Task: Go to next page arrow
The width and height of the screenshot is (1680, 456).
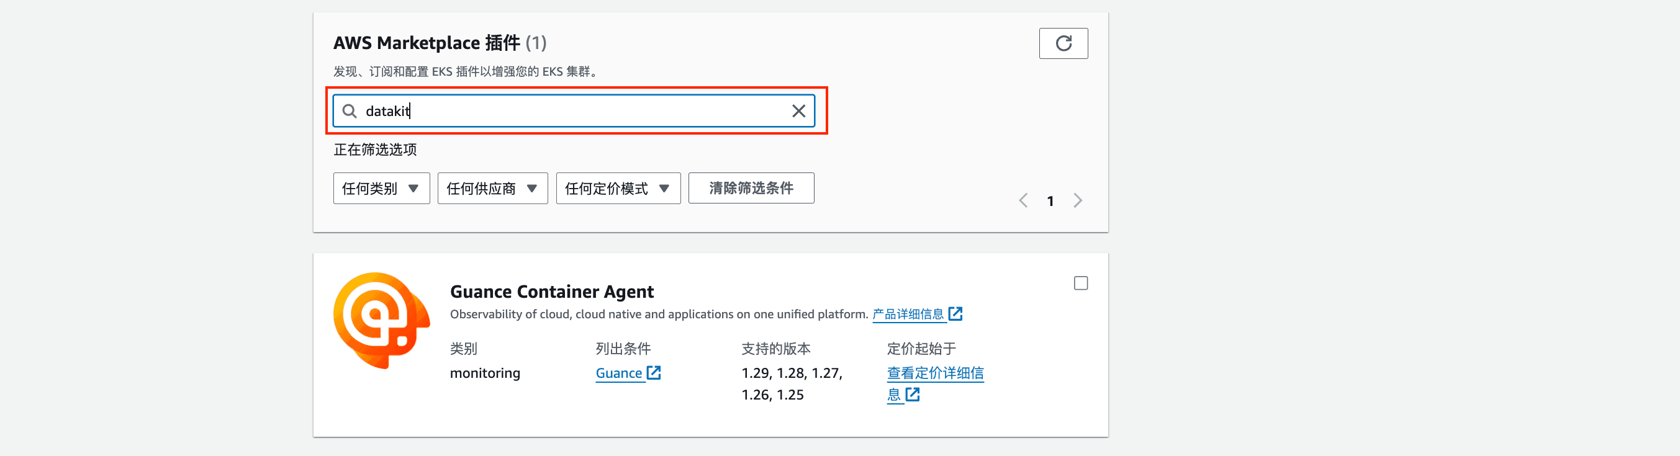Action: point(1077,200)
